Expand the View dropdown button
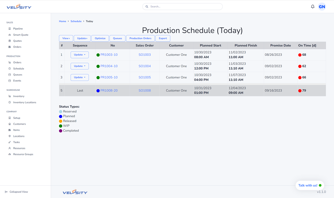 pyautogui.click(x=66, y=38)
